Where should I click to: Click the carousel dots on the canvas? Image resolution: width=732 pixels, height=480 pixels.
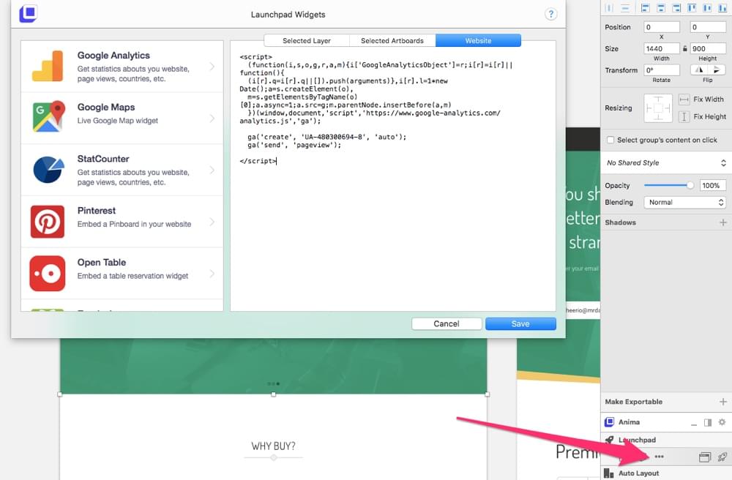(274, 383)
